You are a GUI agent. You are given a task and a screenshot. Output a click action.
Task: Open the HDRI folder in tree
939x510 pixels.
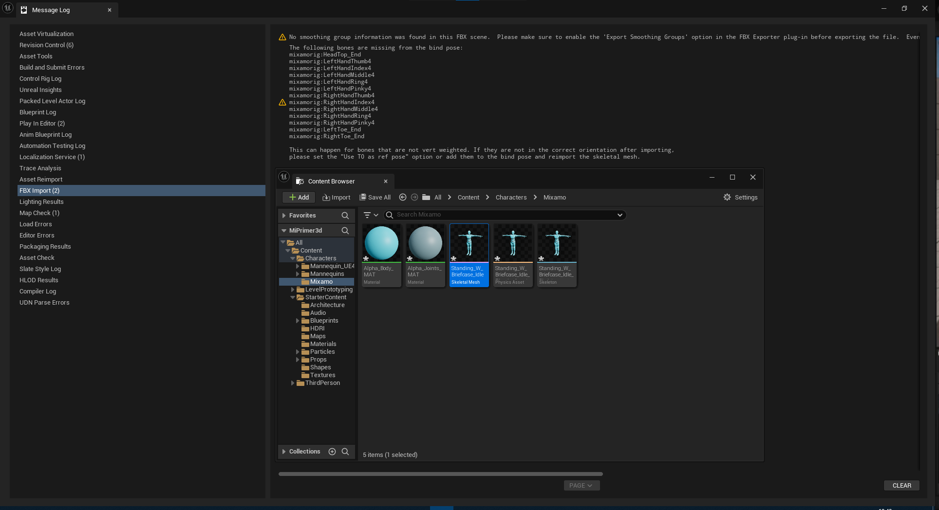[317, 328]
